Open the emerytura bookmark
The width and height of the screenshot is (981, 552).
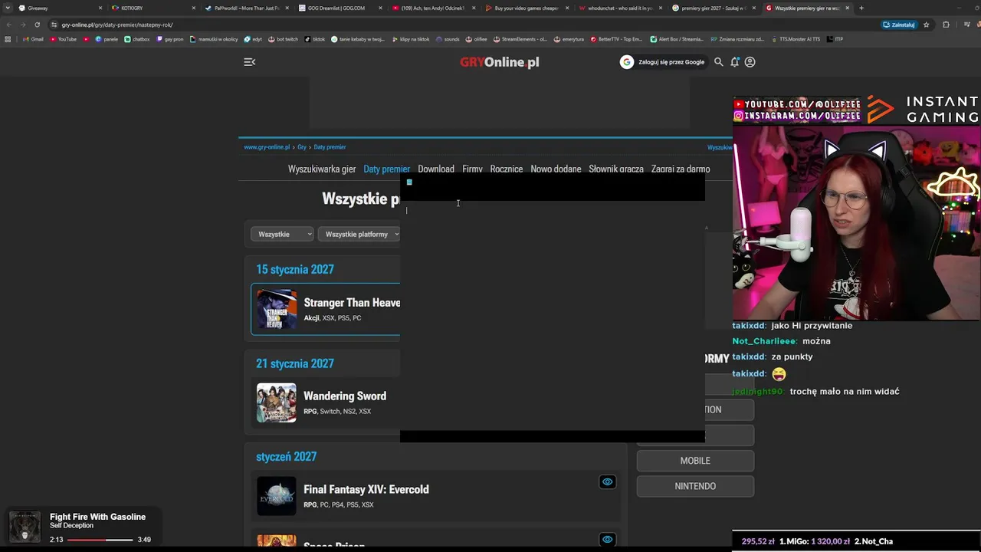(569, 39)
